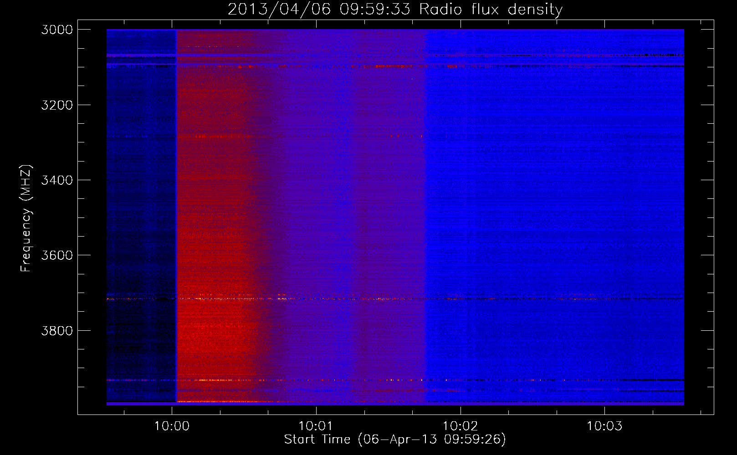This screenshot has height=455, width=737.
Task: Click the 3000 frequency tick label
Action: point(57,30)
